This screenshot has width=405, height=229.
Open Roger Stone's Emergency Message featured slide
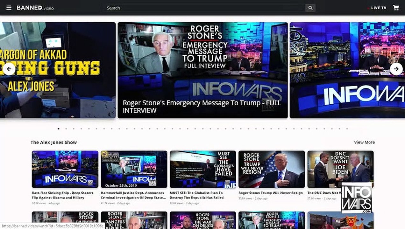[x=202, y=70]
